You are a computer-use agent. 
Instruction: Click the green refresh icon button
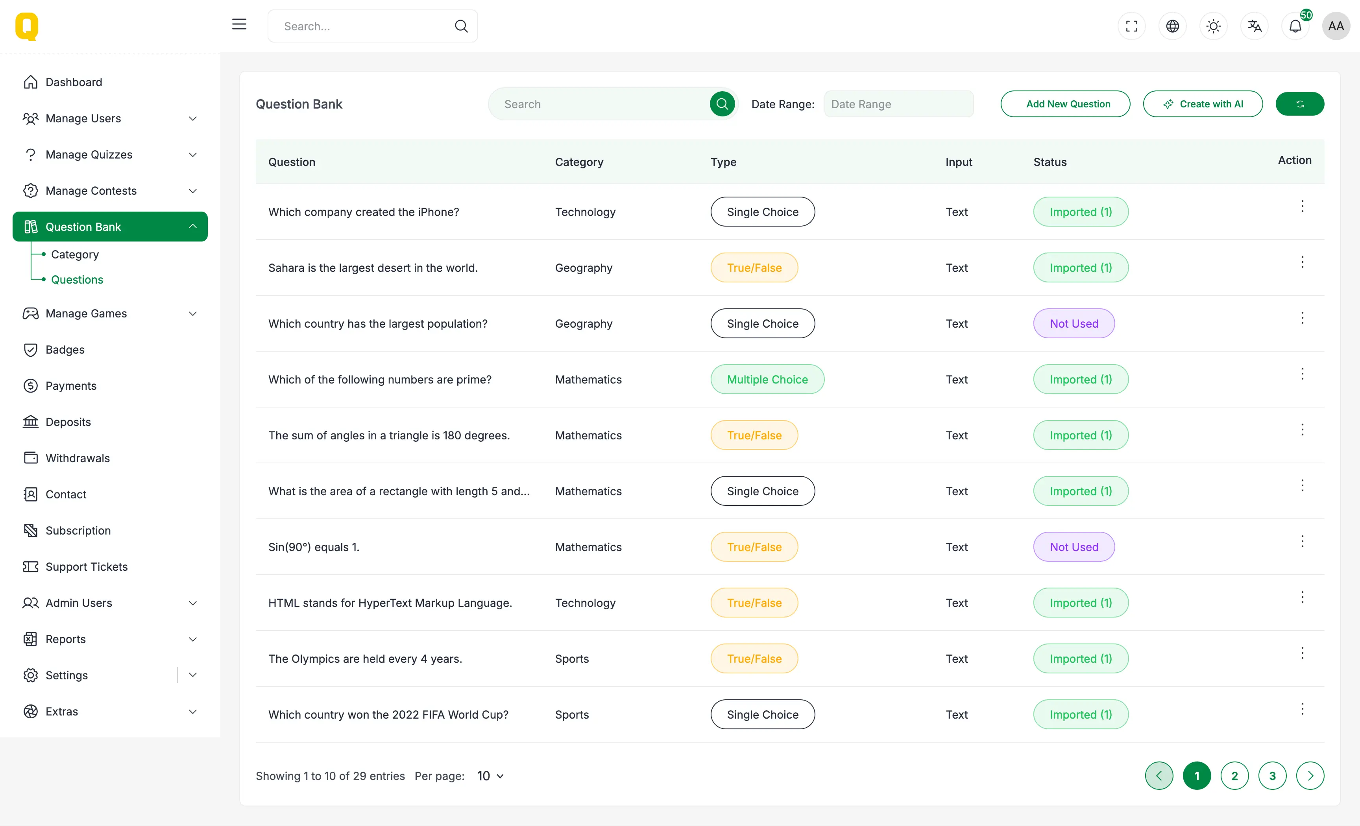(x=1299, y=104)
